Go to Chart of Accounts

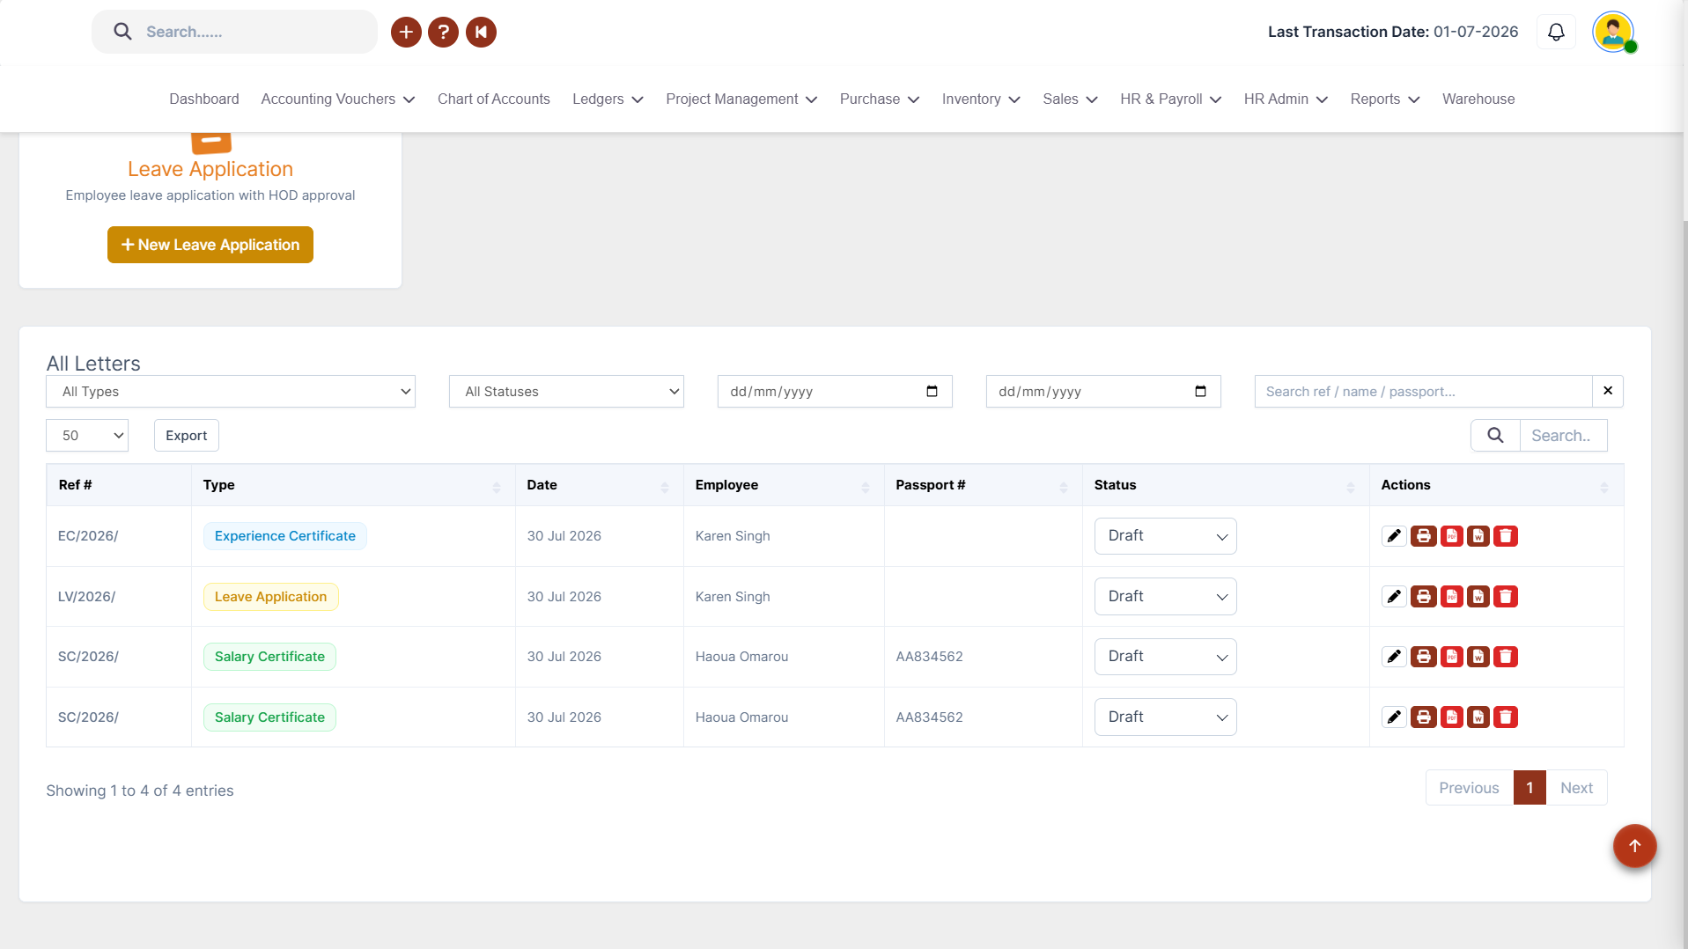tap(493, 99)
